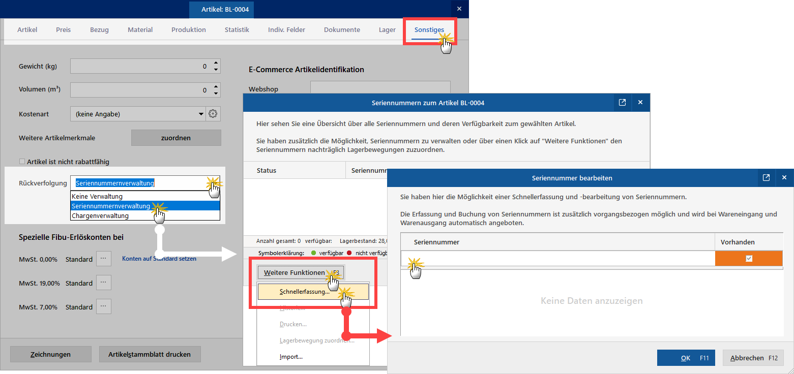Decrease the Volumen (m³) value with down arrow
The image size is (794, 374).
pyautogui.click(x=216, y=93)
